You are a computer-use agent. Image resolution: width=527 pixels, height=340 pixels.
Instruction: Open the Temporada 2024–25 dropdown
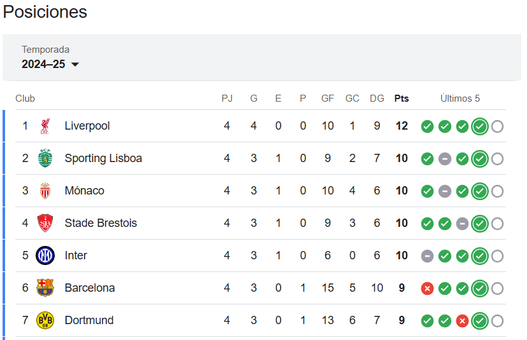pos(50,57)
